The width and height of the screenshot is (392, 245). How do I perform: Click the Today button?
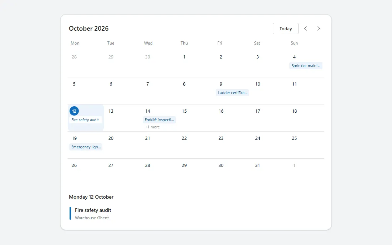pos(285,29)
